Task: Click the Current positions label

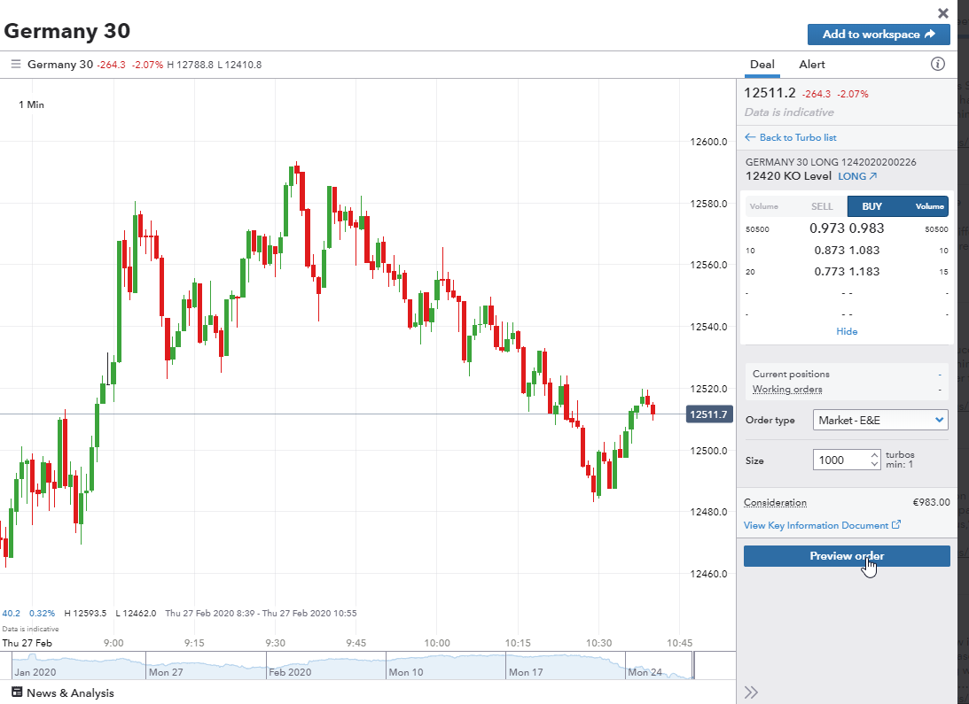Action: coord(791,374)
